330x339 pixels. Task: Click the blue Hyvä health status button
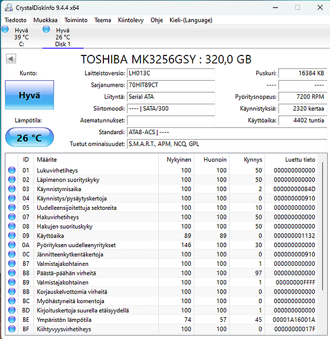(30, 95)
